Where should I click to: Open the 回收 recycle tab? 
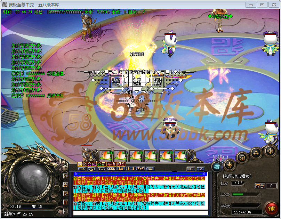click(82, 164)
